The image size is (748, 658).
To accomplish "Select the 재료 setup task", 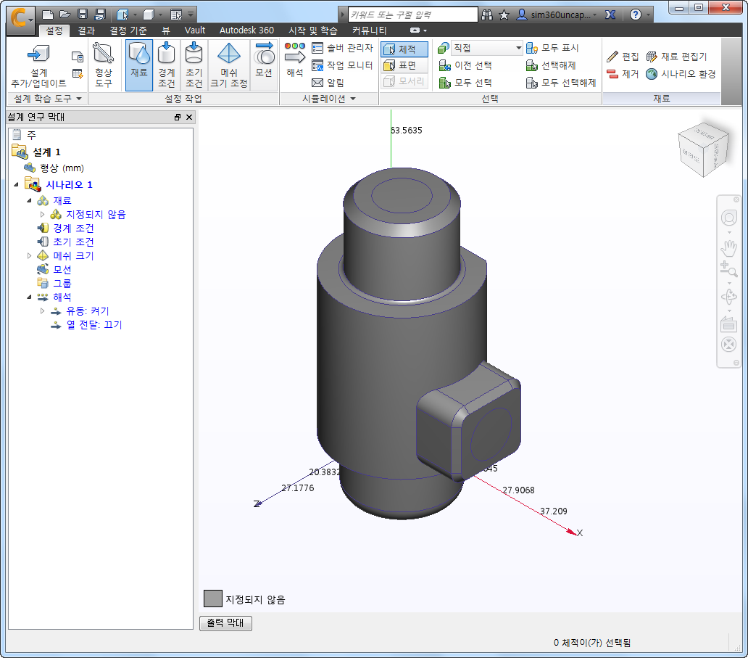I will coord(139,65).
